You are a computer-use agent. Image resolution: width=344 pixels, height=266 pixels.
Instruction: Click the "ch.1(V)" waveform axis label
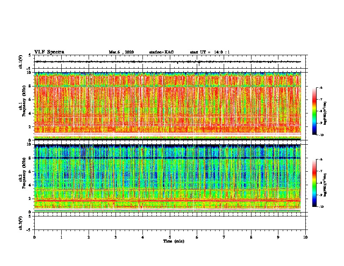(x=21, y=62)
